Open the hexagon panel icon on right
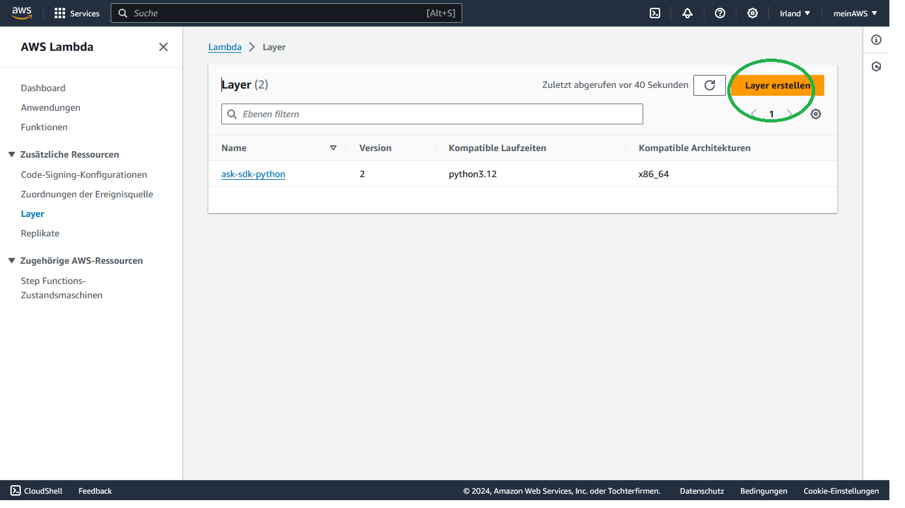 (876, 66)
